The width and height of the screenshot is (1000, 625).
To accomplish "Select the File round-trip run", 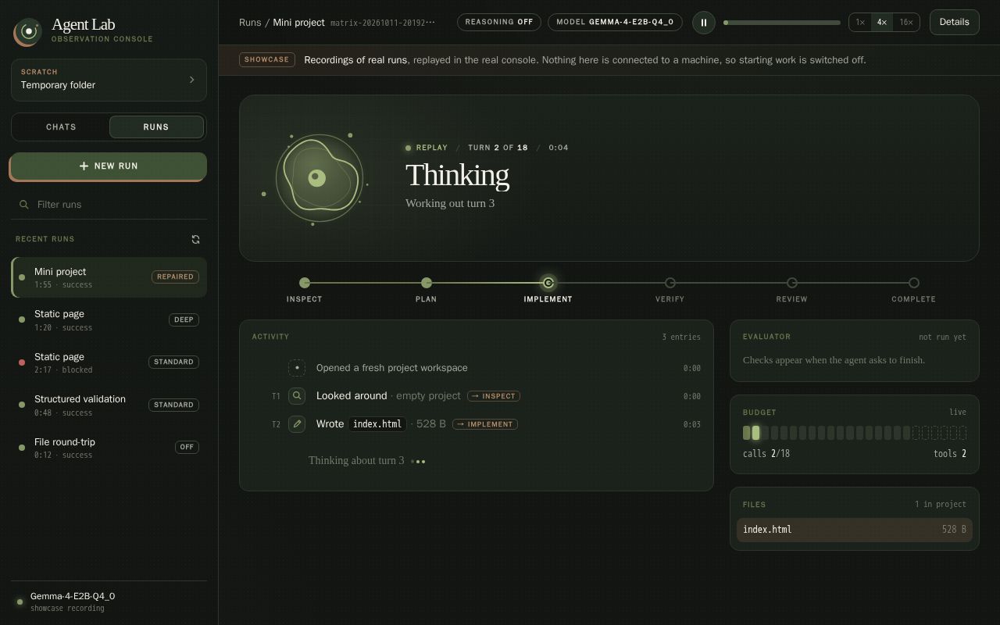I will (109, 448).
